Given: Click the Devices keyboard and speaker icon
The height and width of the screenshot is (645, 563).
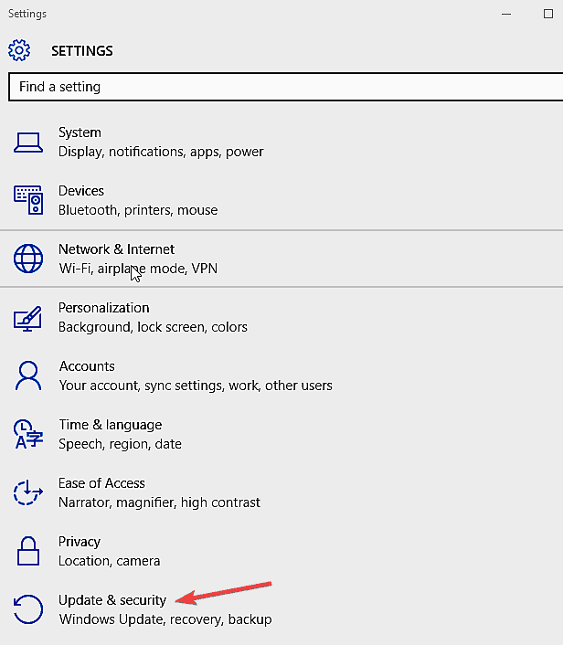Looking at the screenshot, I should [x=28, y=200].
